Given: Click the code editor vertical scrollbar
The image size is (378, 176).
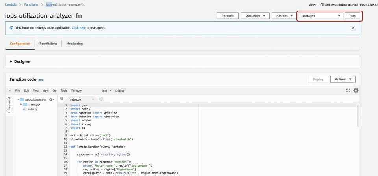Looking at the screenshot, I should (x=358, y=115).
